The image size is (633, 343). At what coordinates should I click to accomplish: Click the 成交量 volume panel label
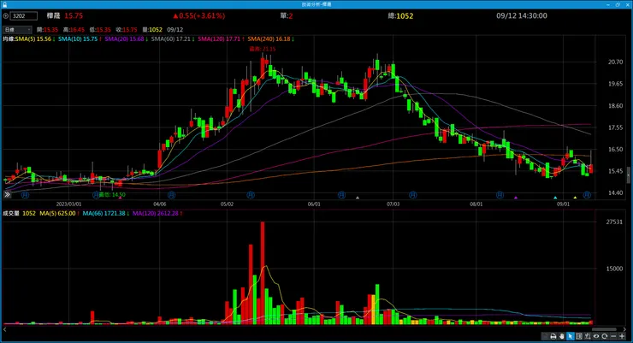(x=11, y=213)
